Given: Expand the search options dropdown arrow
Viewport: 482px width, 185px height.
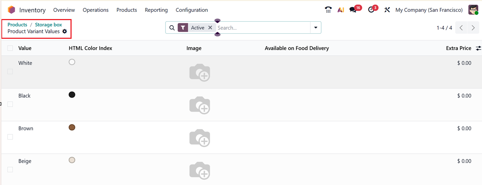Looking at the screenshot, I should pos(315,28).
